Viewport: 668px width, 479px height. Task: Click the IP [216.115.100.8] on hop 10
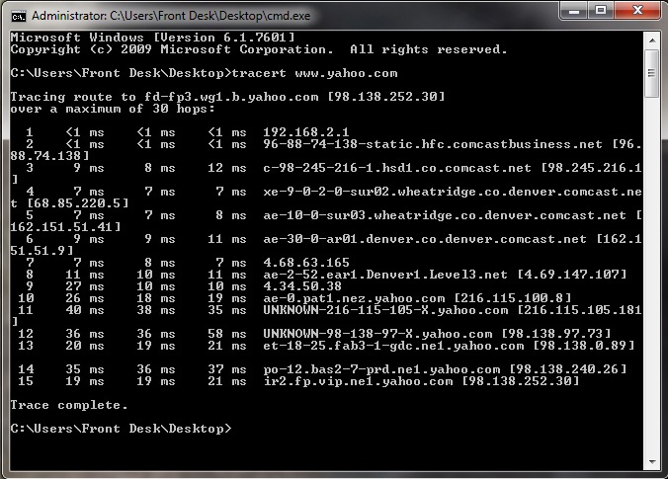(512, 298)
